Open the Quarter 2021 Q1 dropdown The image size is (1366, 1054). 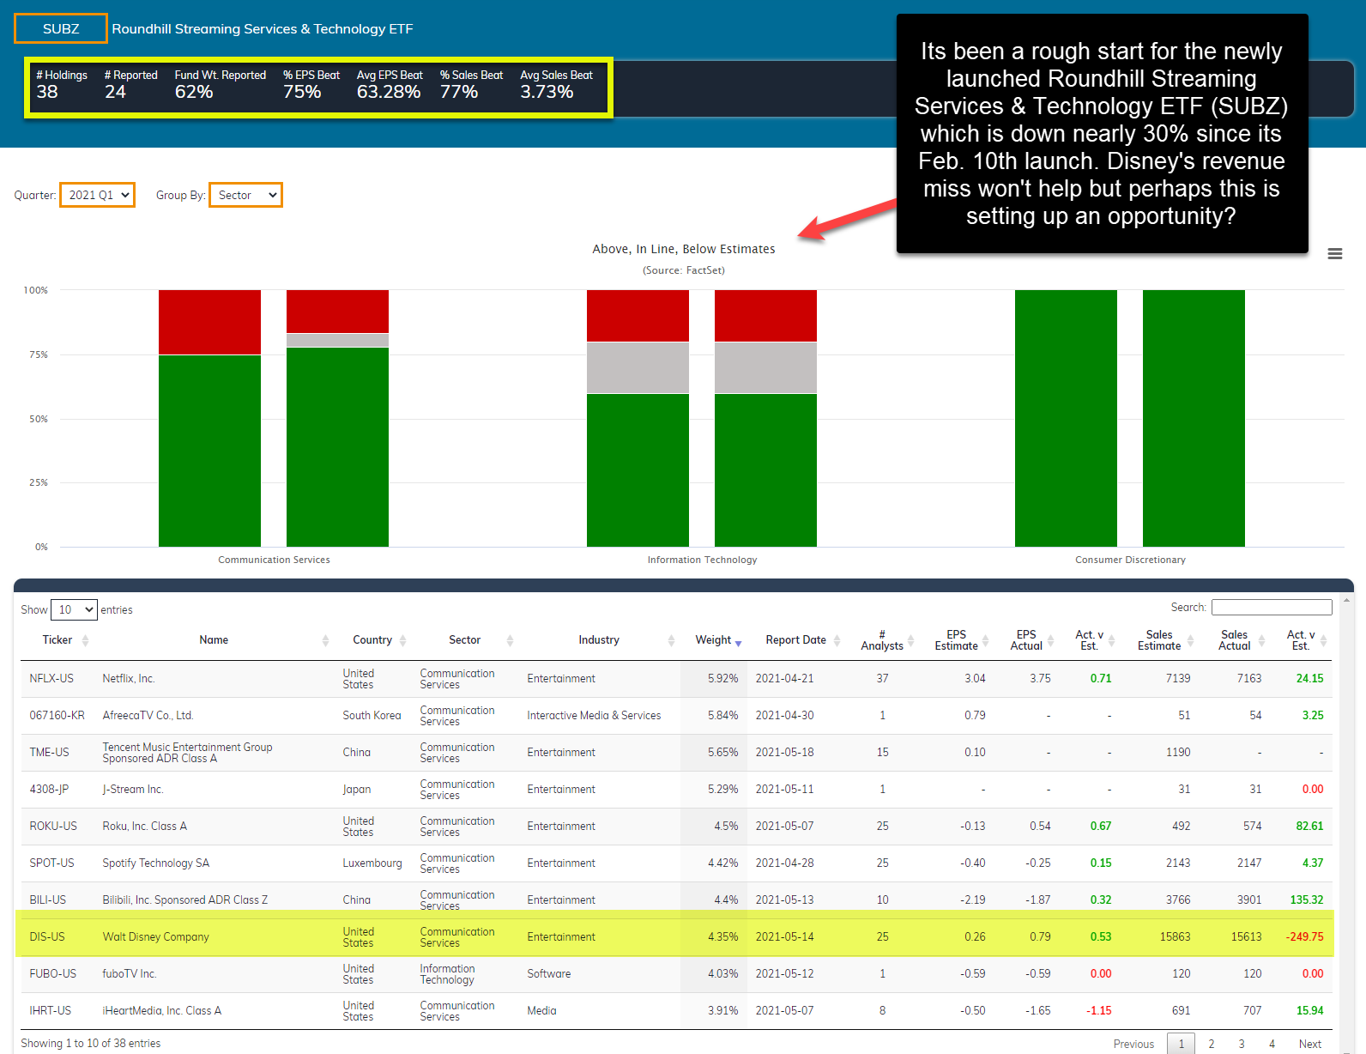[x=97, y=195]
